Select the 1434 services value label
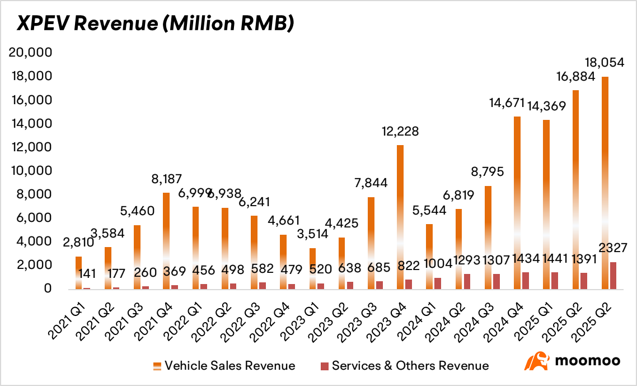Image resolution: width=637 pixels, height=386 pixels. click(x=525, y=258)
